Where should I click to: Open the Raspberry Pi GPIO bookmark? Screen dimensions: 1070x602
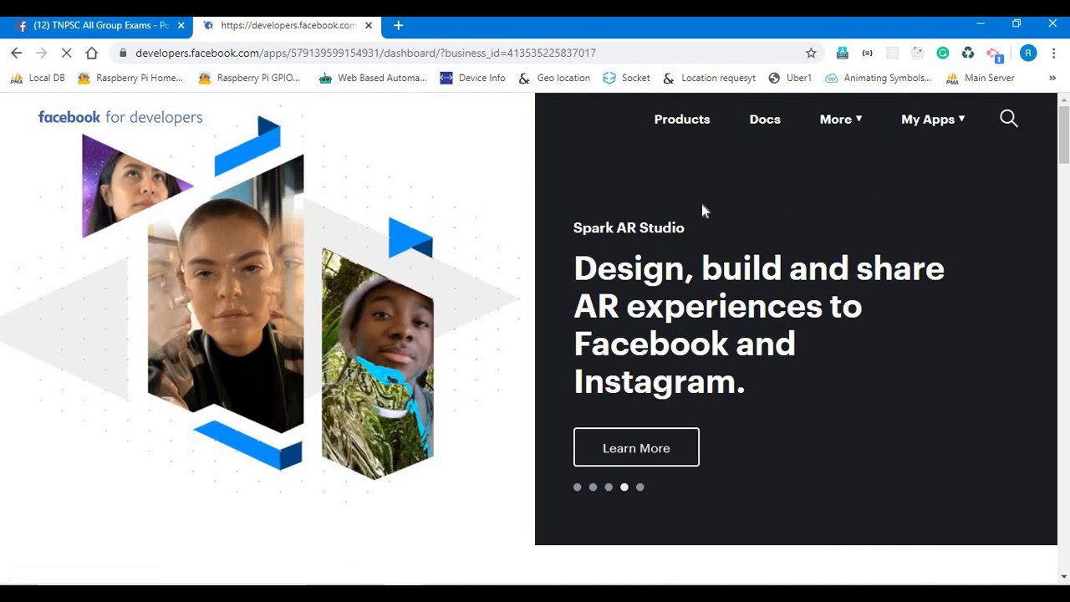(x=249, y=78)
